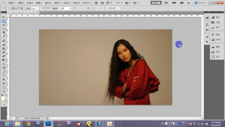Open the Paragraph panel icon
The width and height of the screenshot is (225, 127).
[207, 42]
